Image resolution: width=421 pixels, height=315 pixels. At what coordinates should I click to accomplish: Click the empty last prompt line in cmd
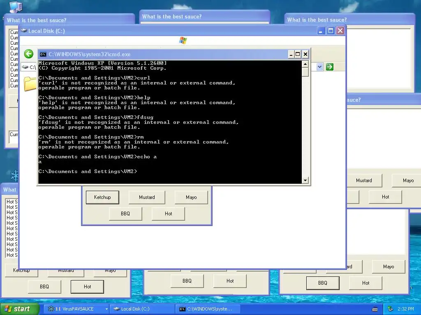pos(88,171)
